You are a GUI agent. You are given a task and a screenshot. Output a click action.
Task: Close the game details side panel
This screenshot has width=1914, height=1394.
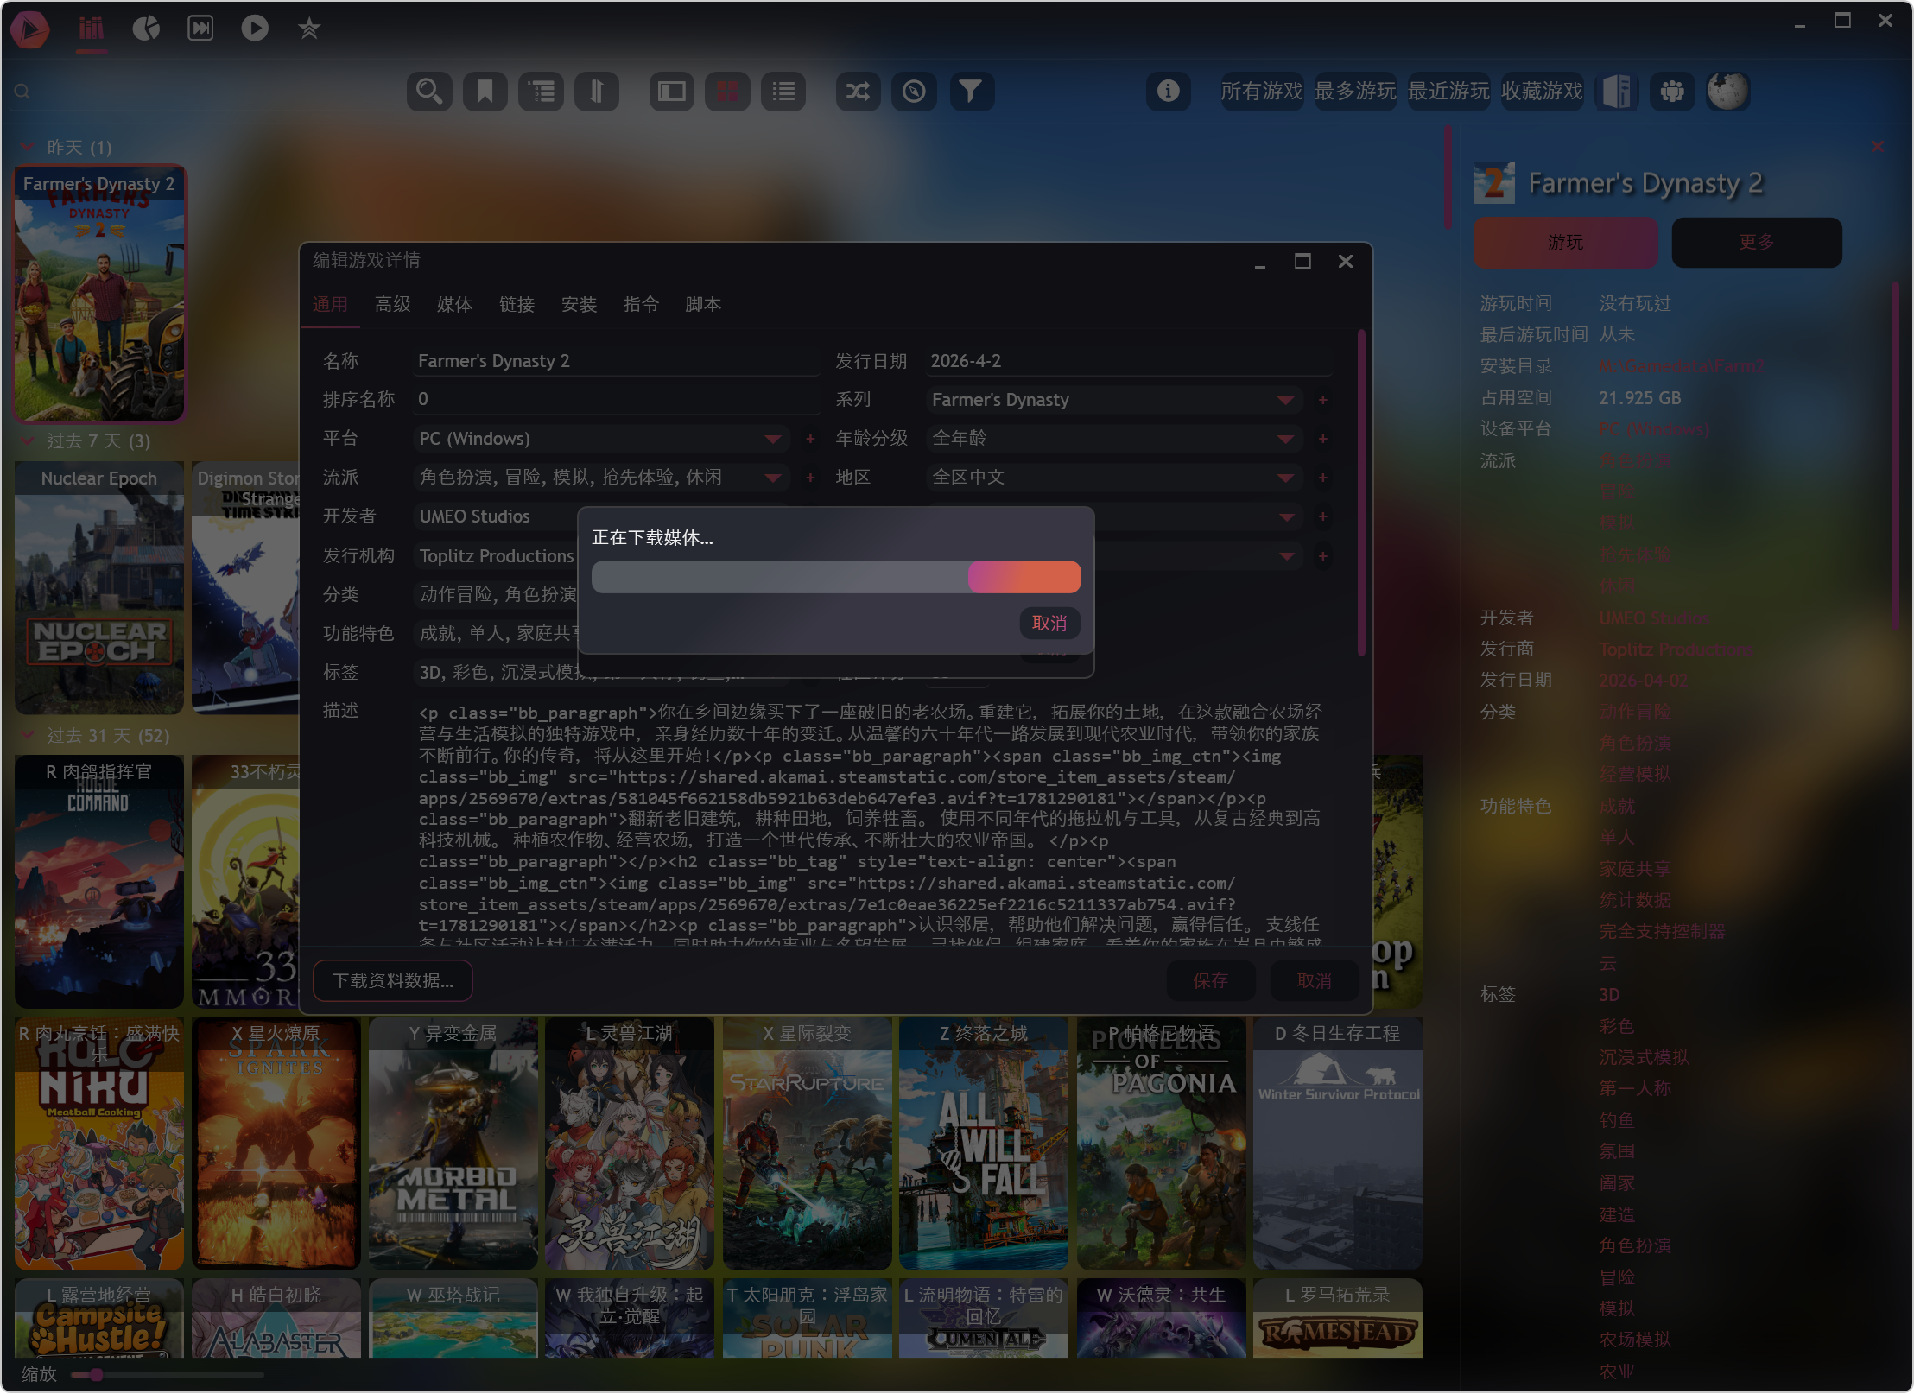[x=1877, y=146]
